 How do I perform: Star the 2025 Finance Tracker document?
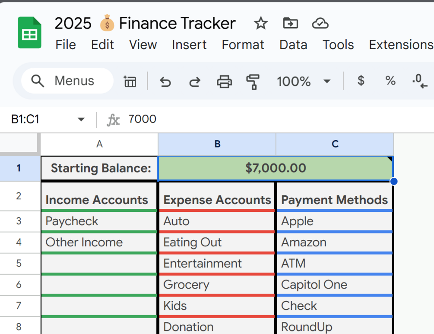pos(261,23)
